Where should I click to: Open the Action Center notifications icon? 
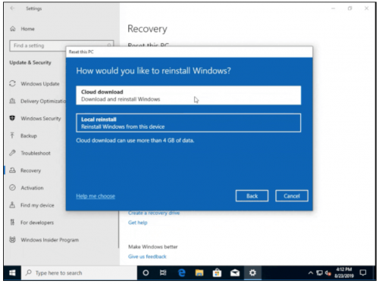click(x=363, y=273)
